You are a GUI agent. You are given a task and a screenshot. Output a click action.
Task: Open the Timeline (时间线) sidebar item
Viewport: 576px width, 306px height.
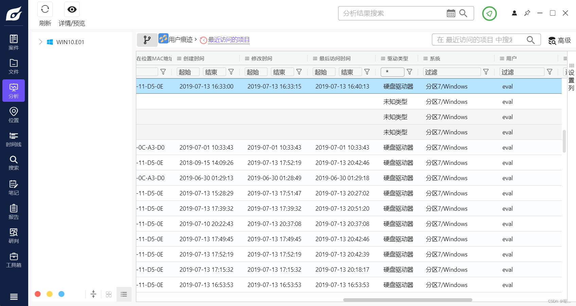(14, 139)
